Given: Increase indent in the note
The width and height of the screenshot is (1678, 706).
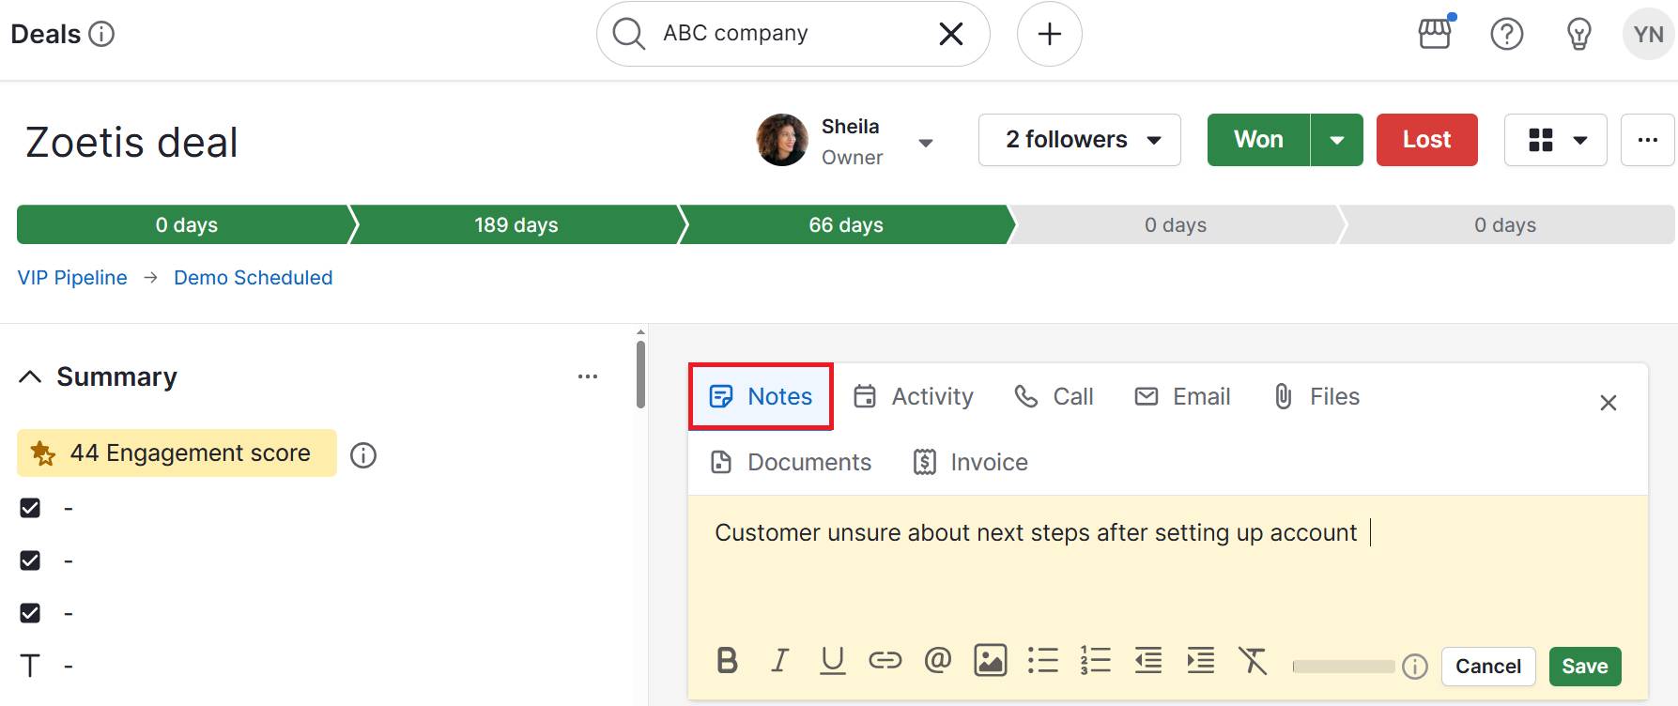Looking at the screenshot, I should click(x=1200, y=661).
